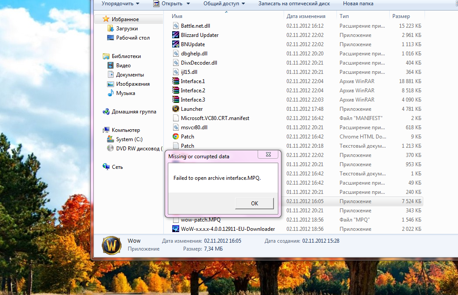Viewport: 458px width, 295px height.
Task: Sort by the Размер column header
Action: pos(401,16)
